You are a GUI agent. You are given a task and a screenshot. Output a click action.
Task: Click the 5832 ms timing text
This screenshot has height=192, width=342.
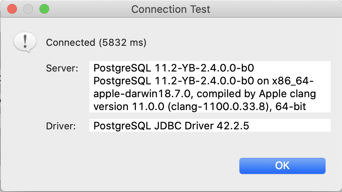122,42
